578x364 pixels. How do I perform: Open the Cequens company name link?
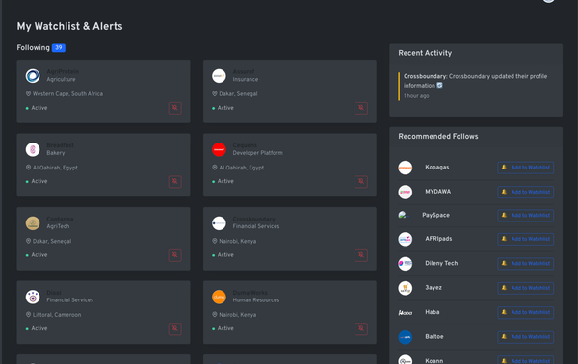245,145
